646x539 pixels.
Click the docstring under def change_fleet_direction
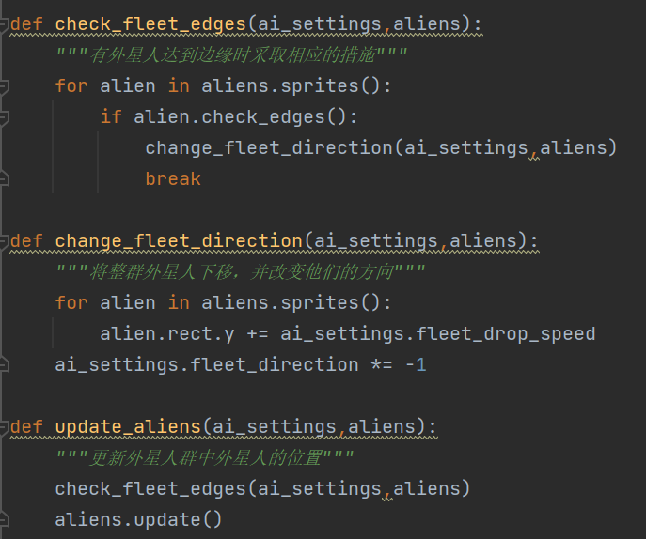pos(241,272)
